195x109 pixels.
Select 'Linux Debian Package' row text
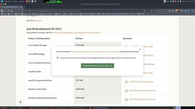point(37,45)
